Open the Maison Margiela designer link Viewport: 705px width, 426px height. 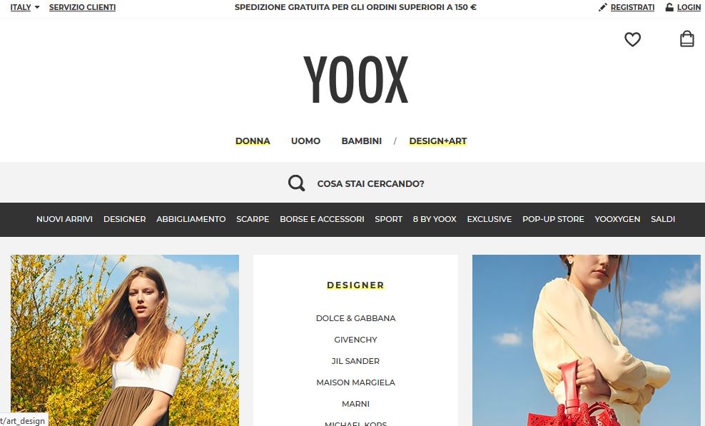point(355,382)
